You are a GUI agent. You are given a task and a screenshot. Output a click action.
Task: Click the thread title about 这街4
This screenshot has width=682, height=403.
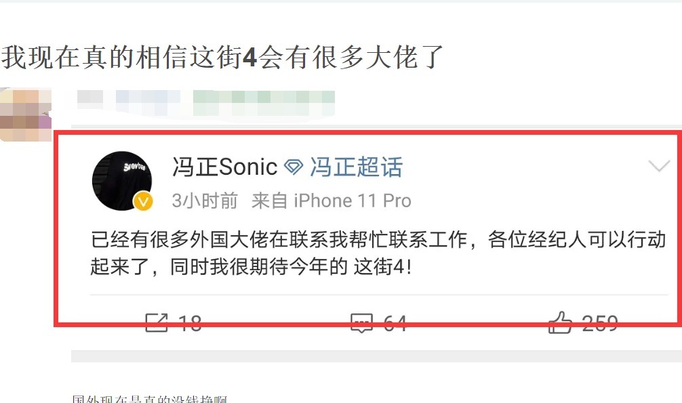point(222,58)
